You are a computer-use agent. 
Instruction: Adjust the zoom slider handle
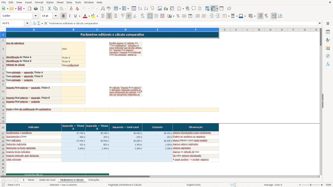click(311, 185)
